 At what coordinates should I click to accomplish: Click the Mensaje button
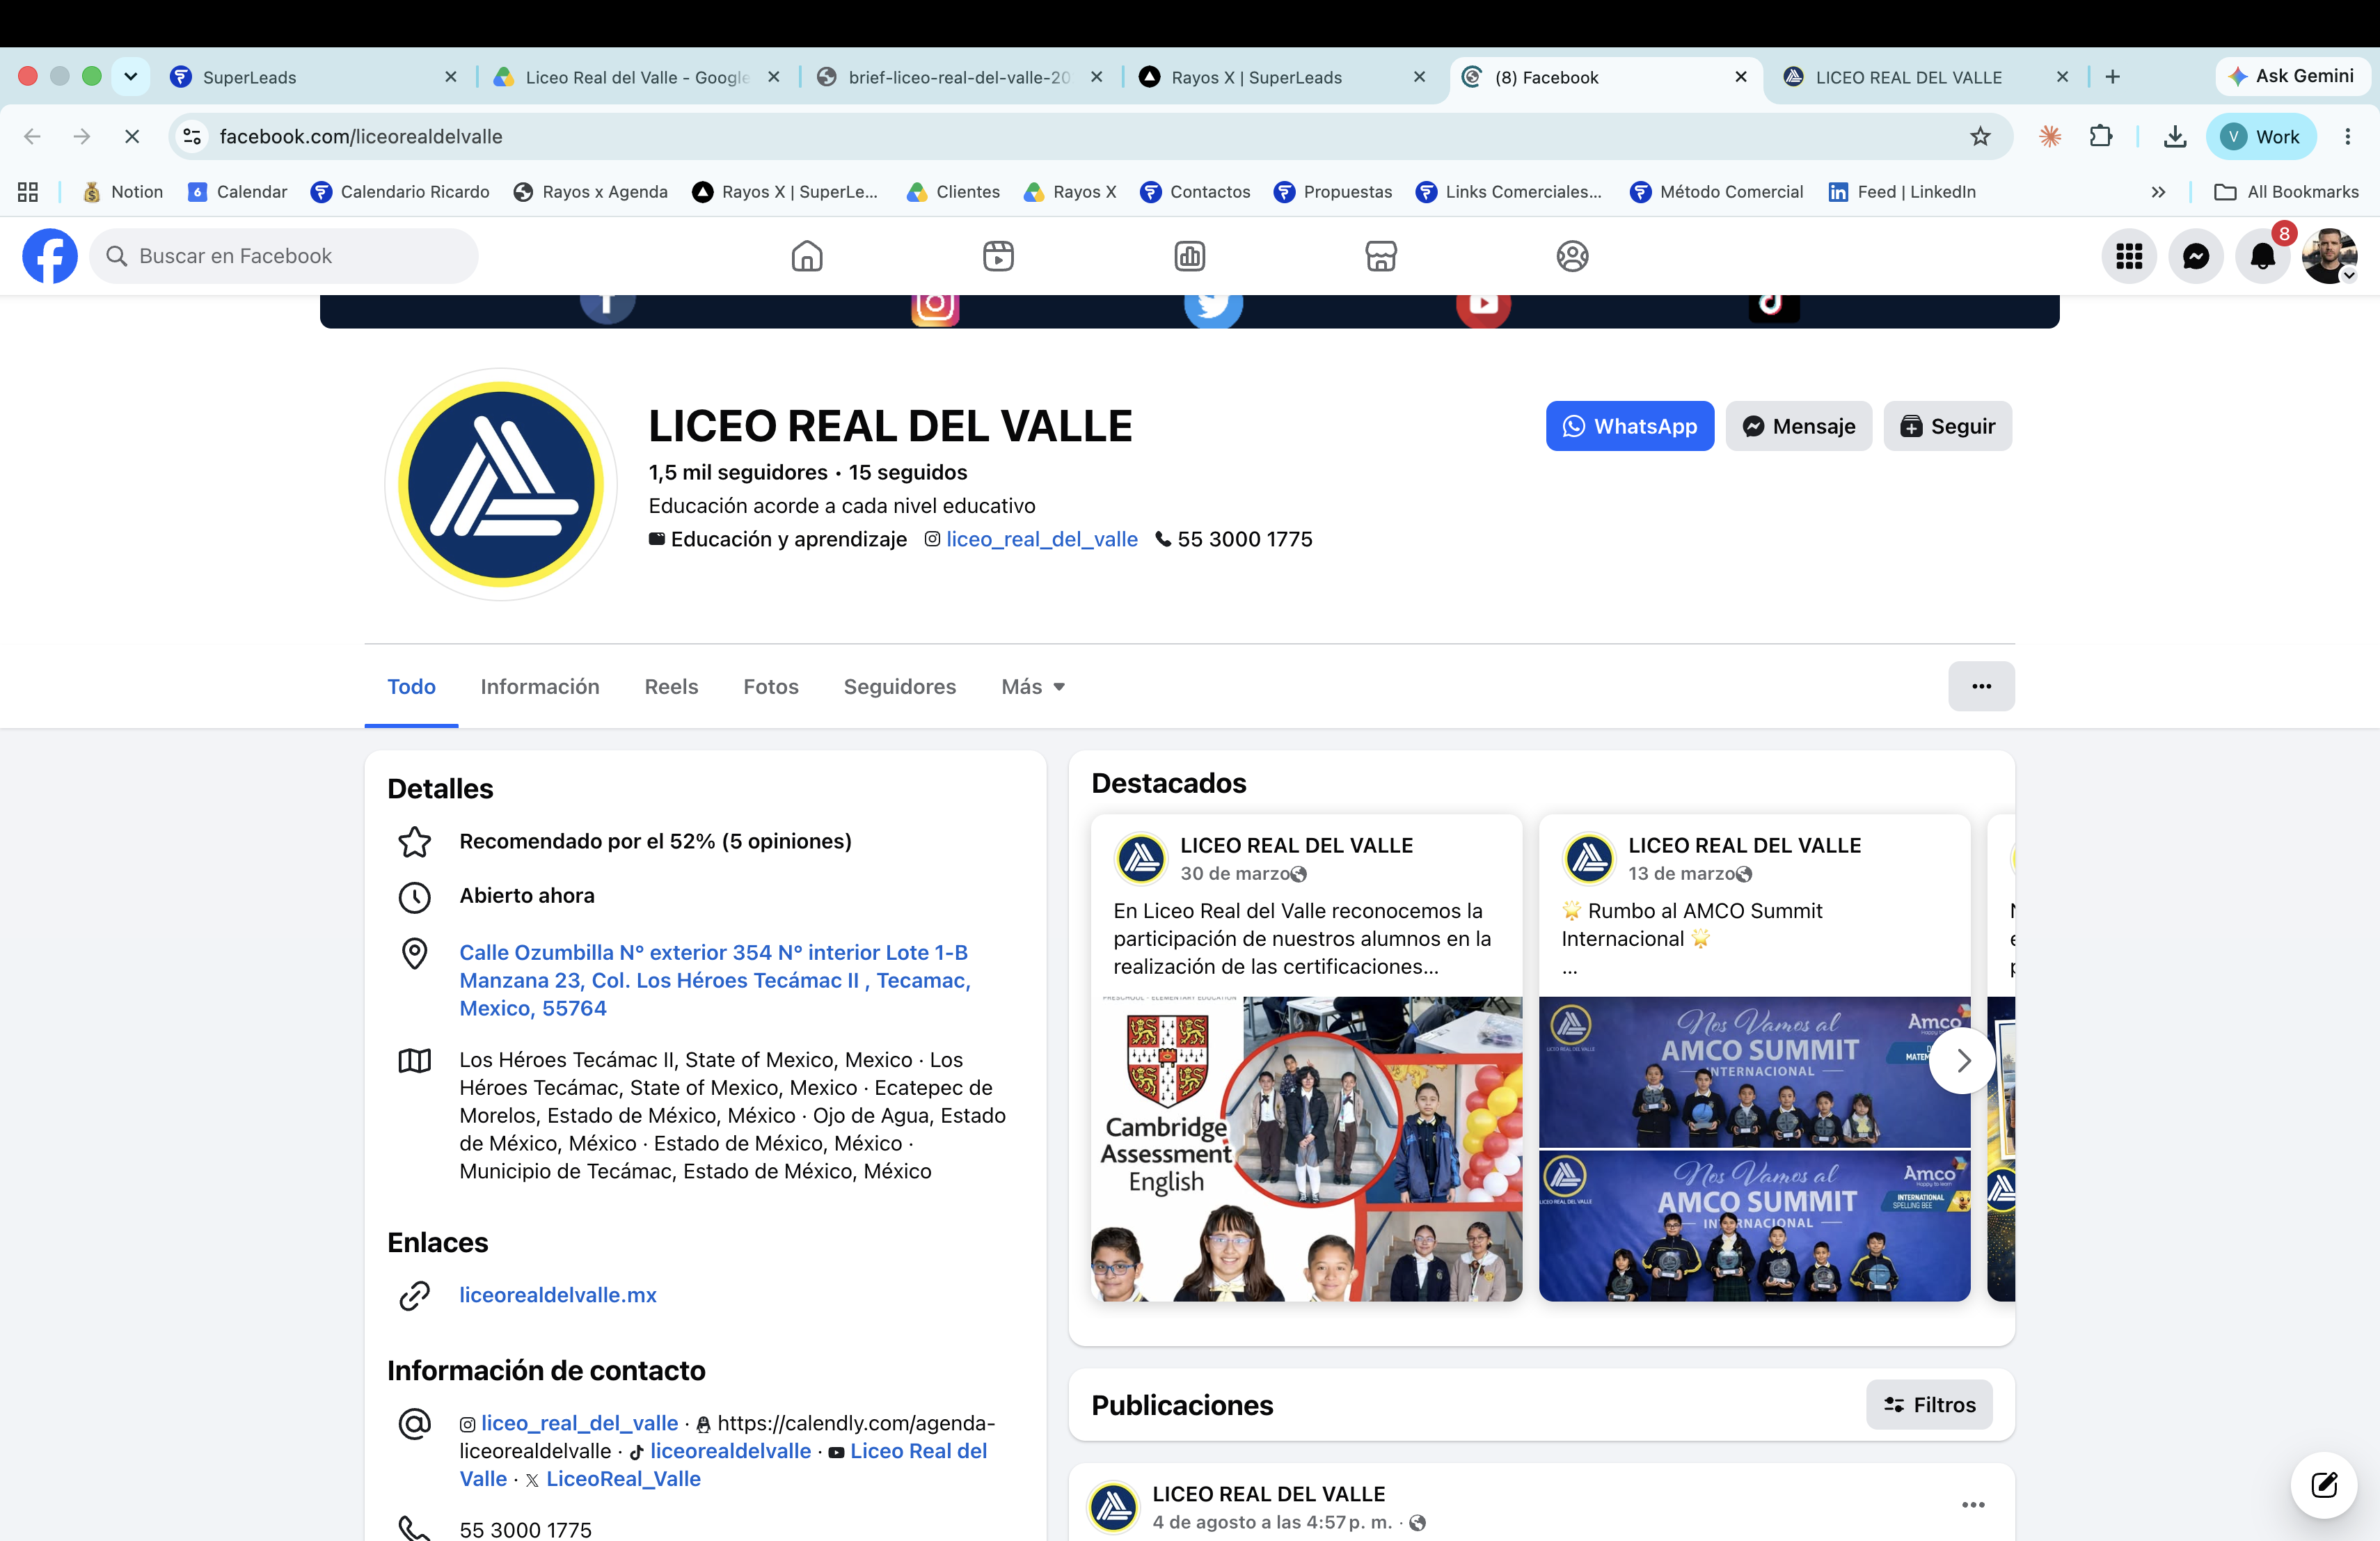point(1799,426)
